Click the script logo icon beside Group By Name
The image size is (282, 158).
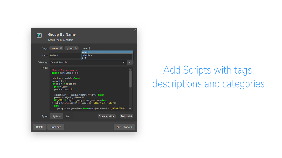[39, 36]
